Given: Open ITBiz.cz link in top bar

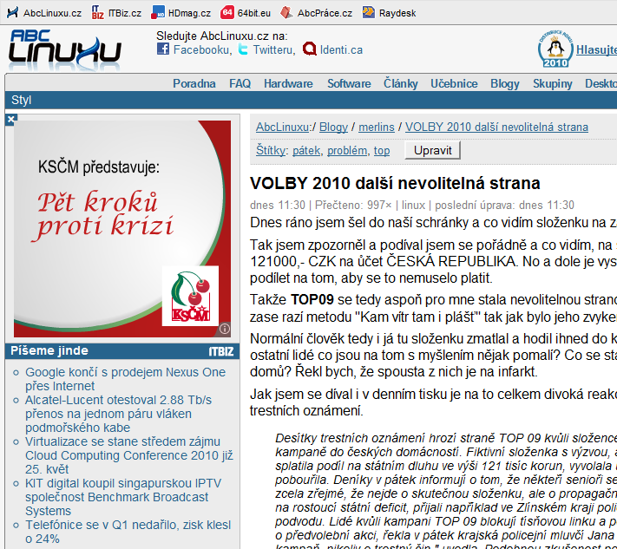Looking at the screenshot, I should point(125,13).
